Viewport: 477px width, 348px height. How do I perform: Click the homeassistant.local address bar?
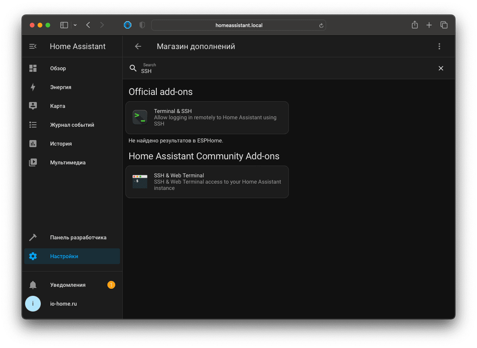pyautogui.click(x=239, y=25)
